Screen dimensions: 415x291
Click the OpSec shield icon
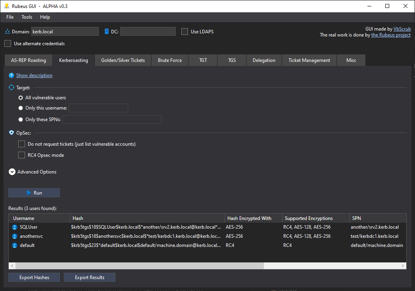12,133
